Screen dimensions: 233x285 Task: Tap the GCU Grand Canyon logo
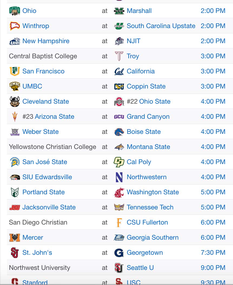[119, 117]
